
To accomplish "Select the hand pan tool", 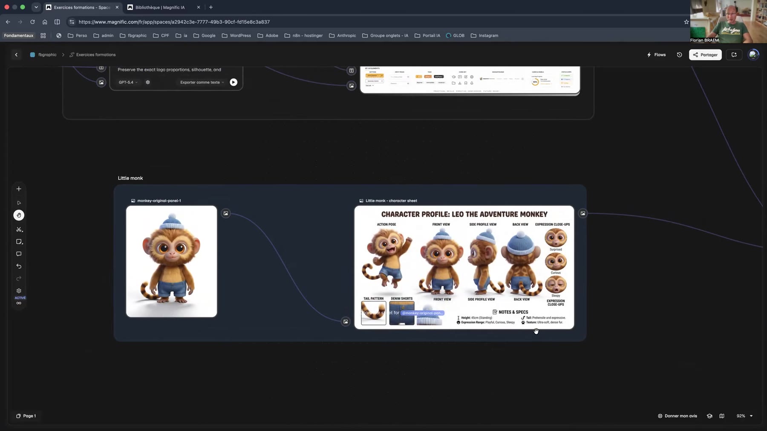I will coord(19,215).
